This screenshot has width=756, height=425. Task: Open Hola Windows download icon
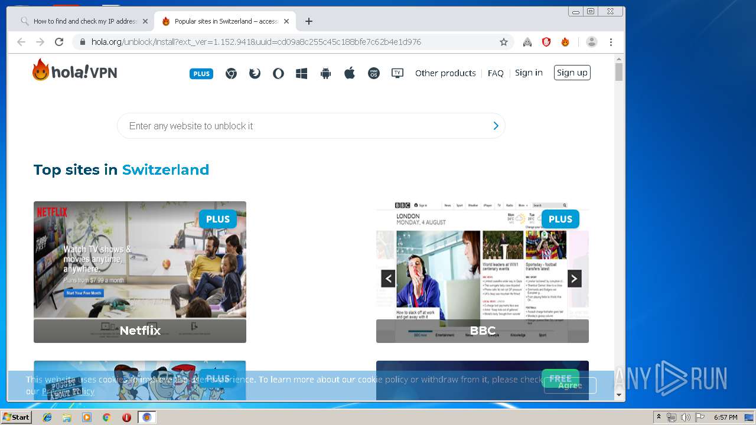302,73
